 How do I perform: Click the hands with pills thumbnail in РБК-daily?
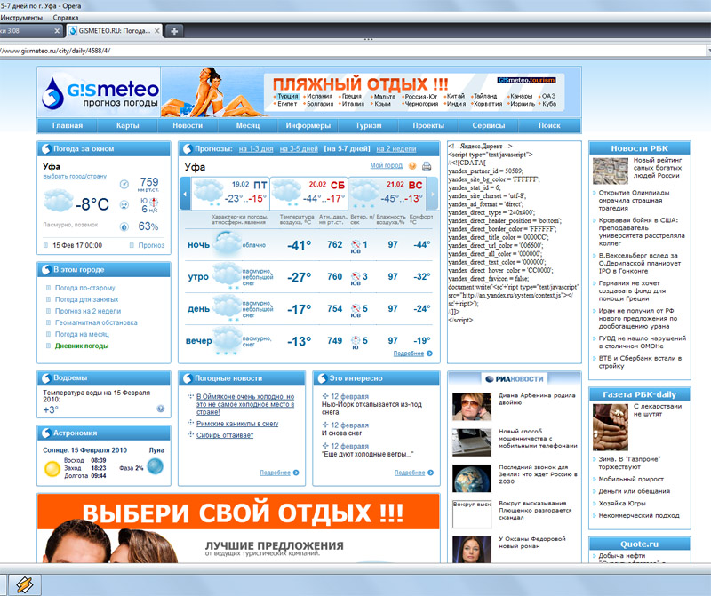611,427
